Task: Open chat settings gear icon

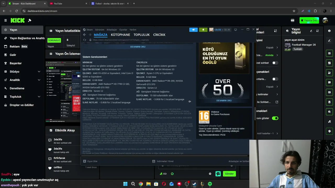Action: [210, 174]
